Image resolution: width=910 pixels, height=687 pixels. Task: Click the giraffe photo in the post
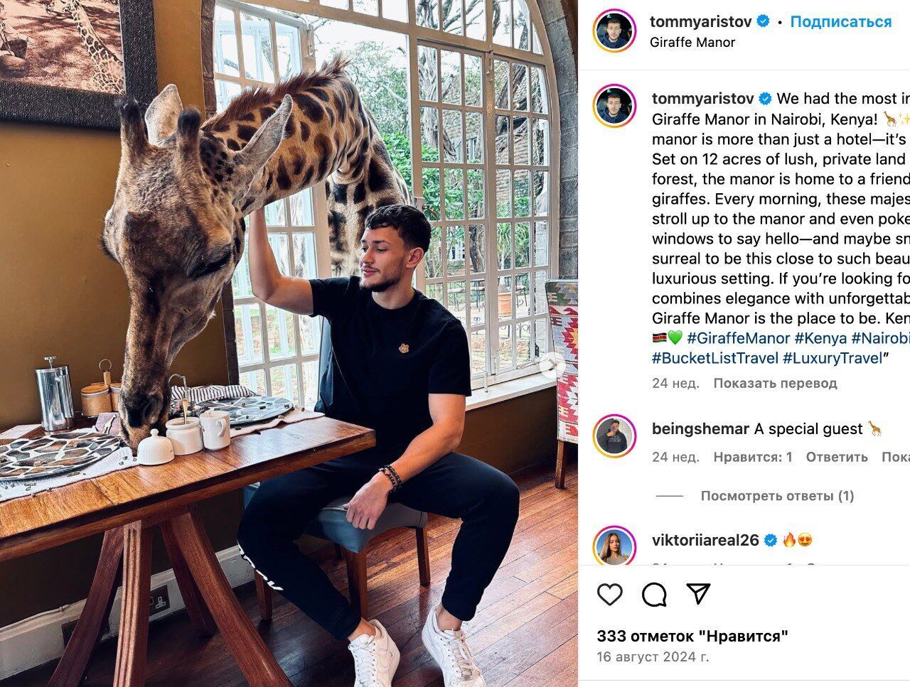coord(289,343)
